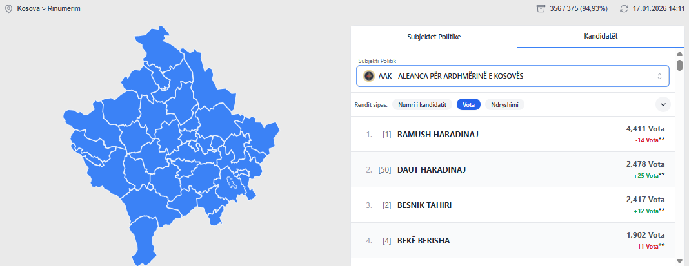Click the location pin icon
Viewport: 689px width, 266px height.
(8, 9)
